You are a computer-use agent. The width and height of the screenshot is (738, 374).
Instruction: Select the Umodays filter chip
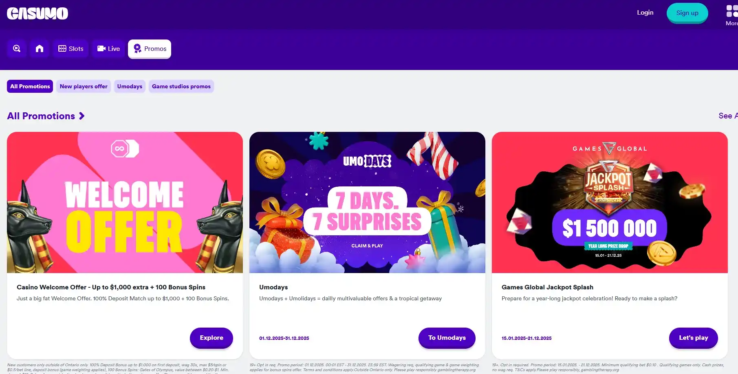[x=130, y=86]
